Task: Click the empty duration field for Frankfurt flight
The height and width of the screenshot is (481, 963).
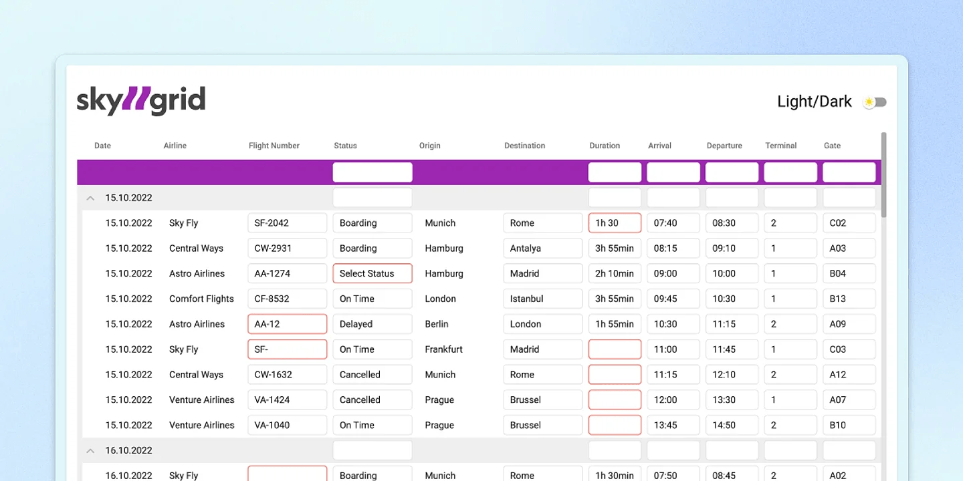Action: pos(615,349)
